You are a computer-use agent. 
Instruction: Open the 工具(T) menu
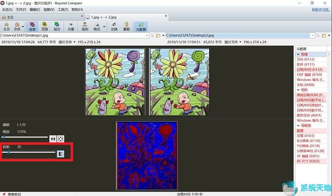coord(63,9)
